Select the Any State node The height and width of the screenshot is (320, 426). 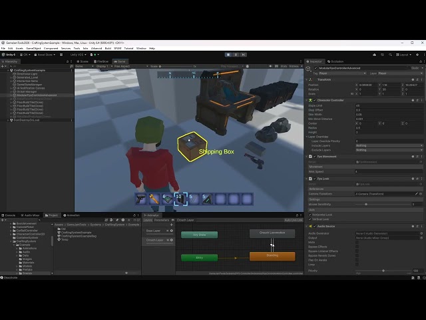click(200, 235)
